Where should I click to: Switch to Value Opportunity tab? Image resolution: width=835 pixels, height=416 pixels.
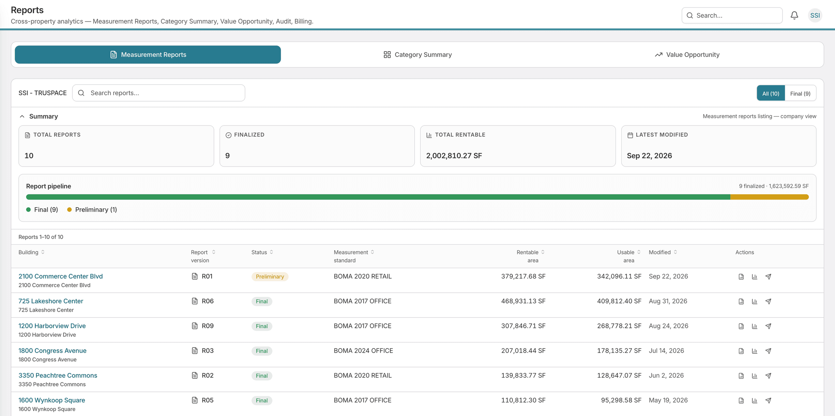(x=687, y=54)
